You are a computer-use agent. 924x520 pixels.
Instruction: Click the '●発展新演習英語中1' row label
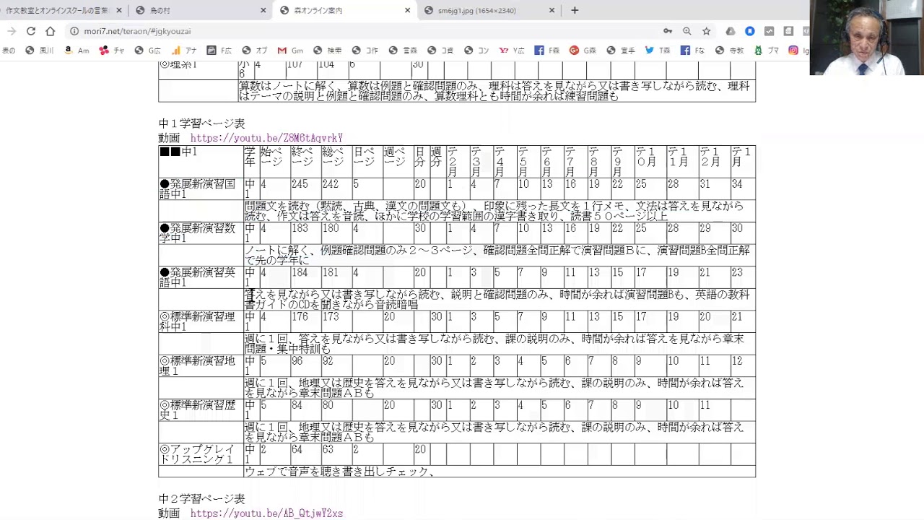[x=198, y=277]
